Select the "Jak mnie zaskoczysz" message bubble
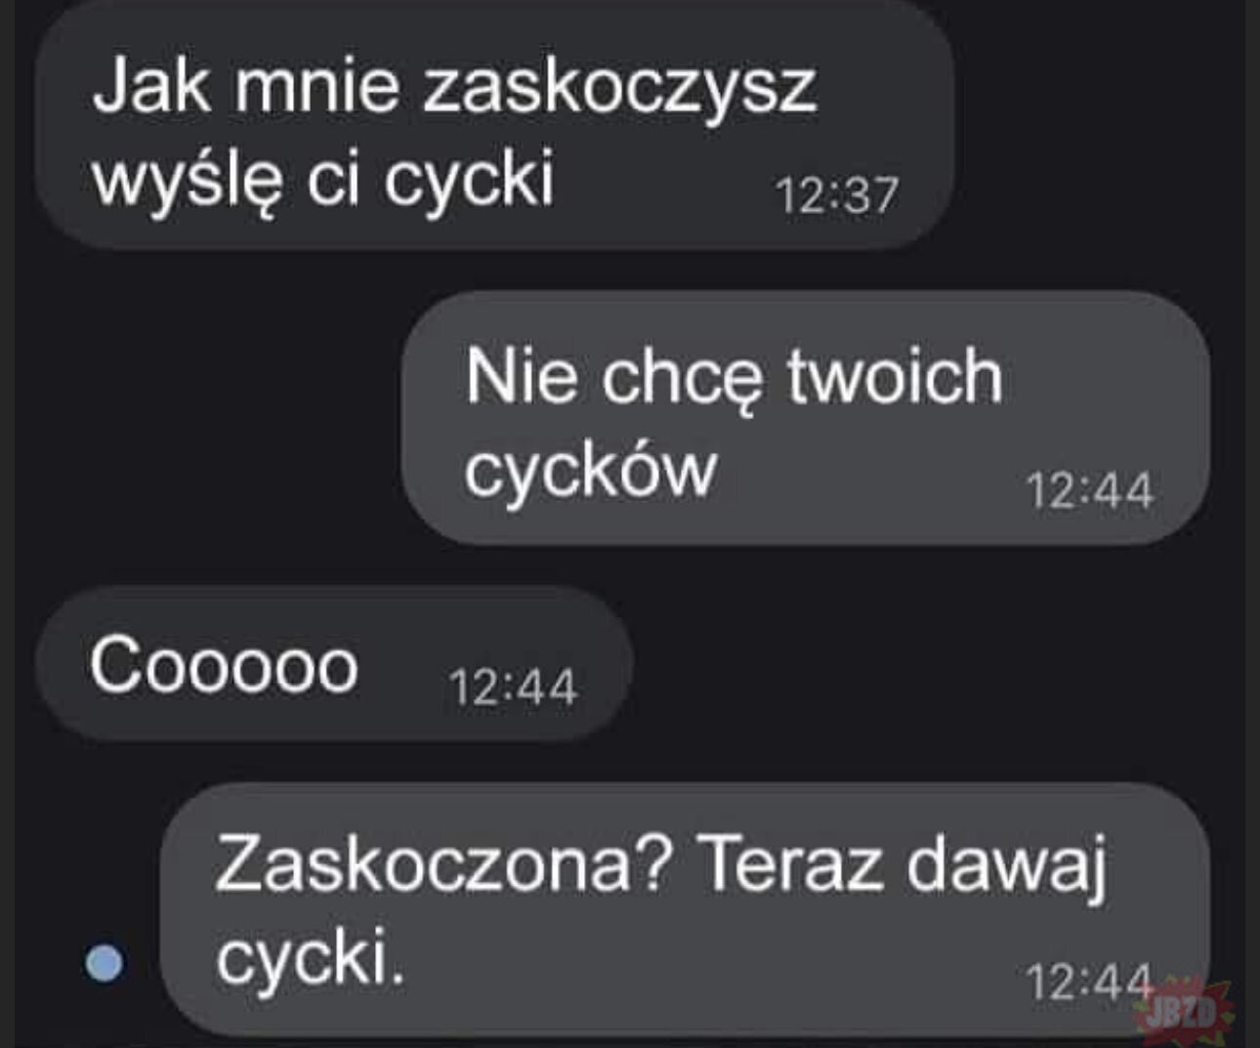This screenshot has width=1260, height=1048. click(x=494, y=125)
